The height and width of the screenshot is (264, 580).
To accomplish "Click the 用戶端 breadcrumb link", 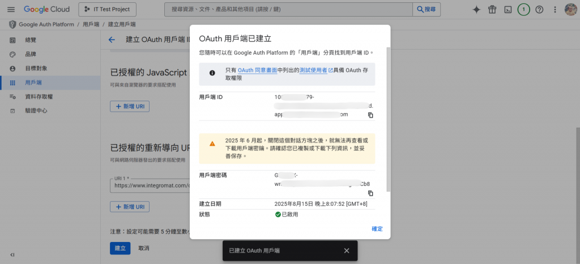I will pos(91,24).
